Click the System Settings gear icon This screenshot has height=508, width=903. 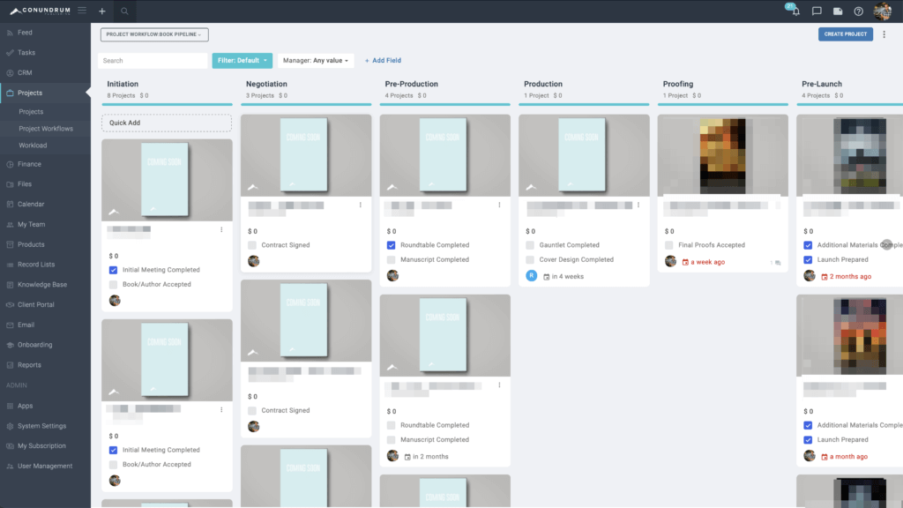pyautogui.click(x=10, y=426)
